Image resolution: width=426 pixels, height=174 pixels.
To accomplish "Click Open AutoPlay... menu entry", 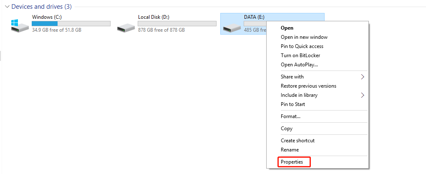I will click(299, 65).
